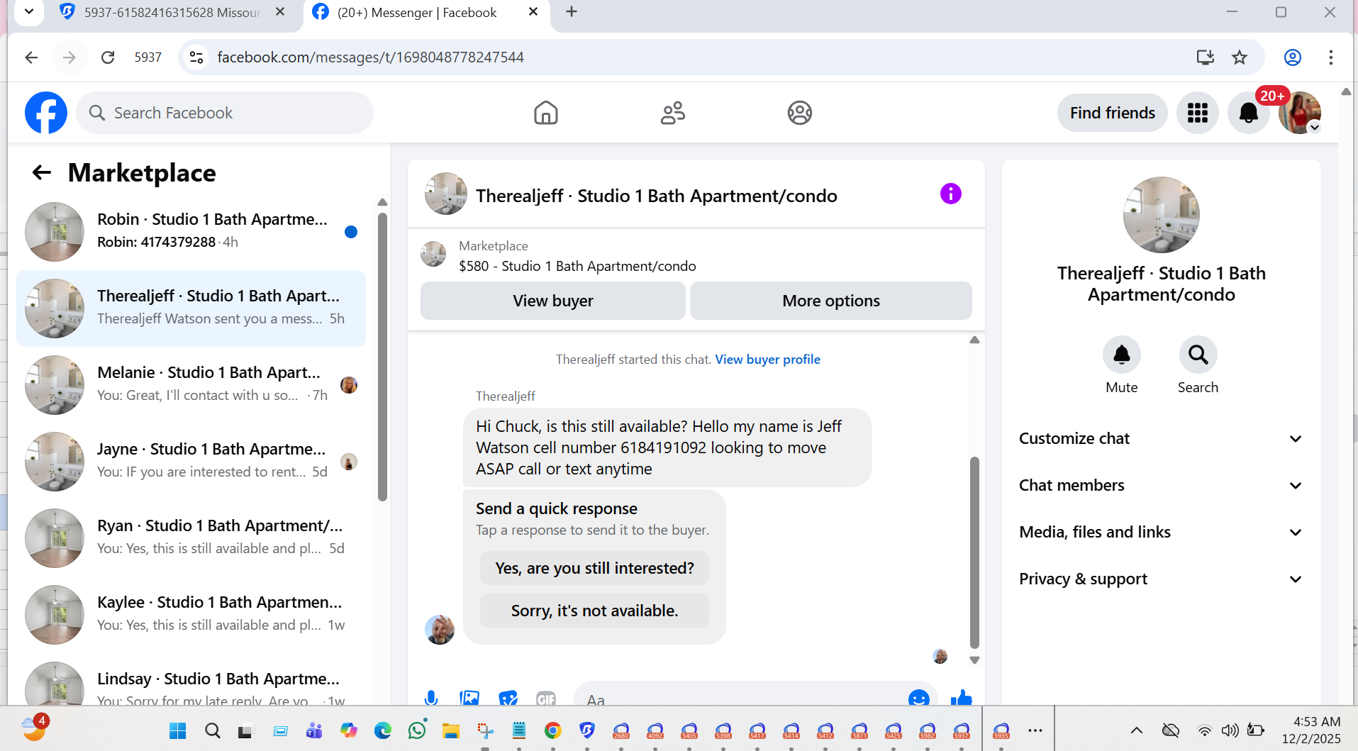Choose a sticker with the sticker icon
Image resolution: width=1358 pixels, height=751 pixels.
pos(508,699)
